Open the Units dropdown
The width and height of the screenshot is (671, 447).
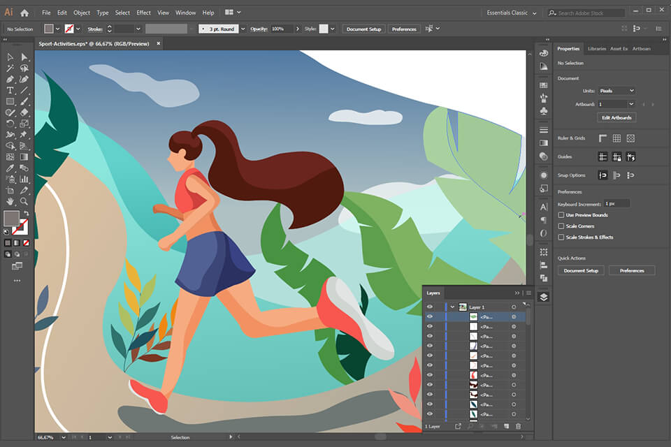click(616, 91)
